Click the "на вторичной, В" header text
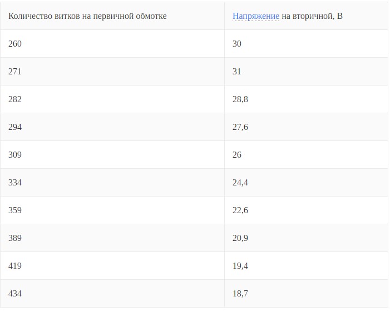Screen dimensions: 390x312 312,16
